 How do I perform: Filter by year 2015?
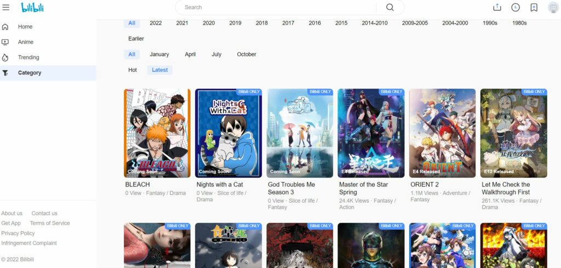pos(341,23)
